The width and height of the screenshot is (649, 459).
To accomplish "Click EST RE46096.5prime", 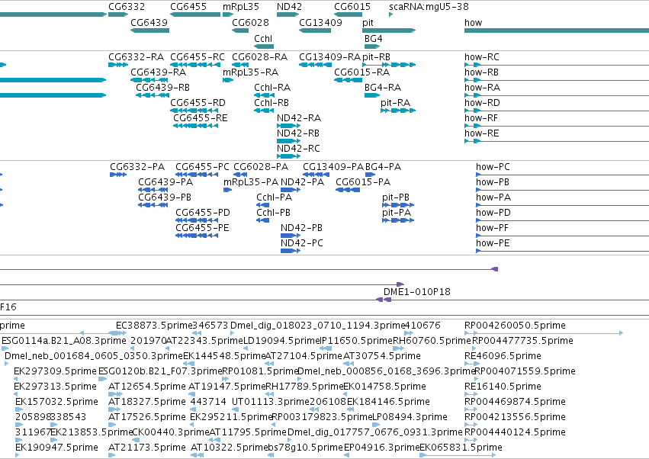I will pos(503,356).
